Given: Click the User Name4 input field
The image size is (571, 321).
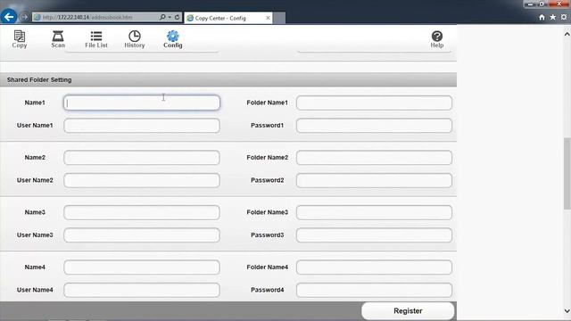Looking at the screenshot, I should (x=142, y=290).
